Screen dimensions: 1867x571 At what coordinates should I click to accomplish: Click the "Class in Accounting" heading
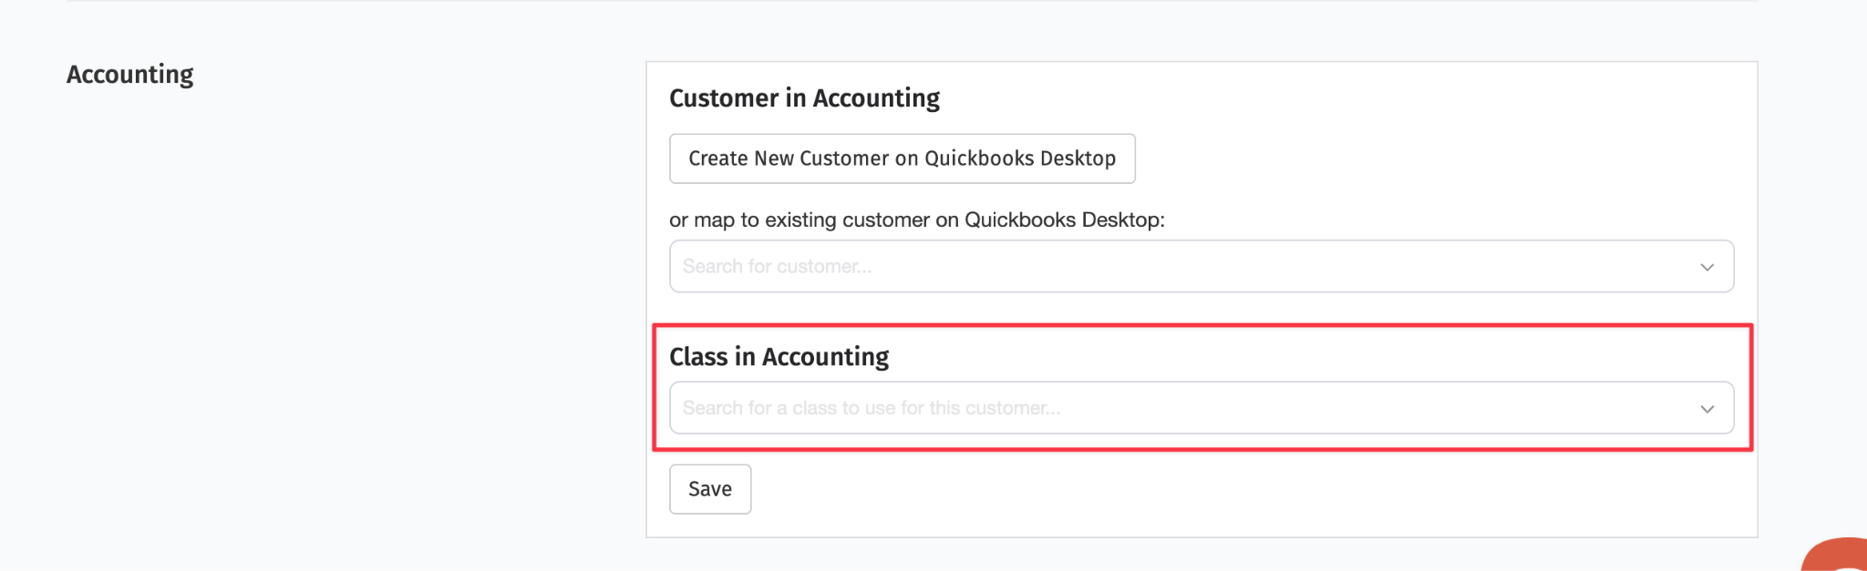779,357
